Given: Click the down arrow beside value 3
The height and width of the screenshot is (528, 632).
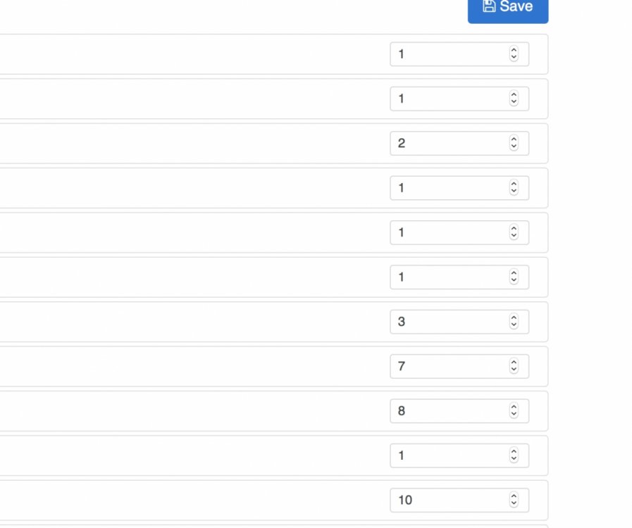Looking at the screenshot, I should pos(514,325).
